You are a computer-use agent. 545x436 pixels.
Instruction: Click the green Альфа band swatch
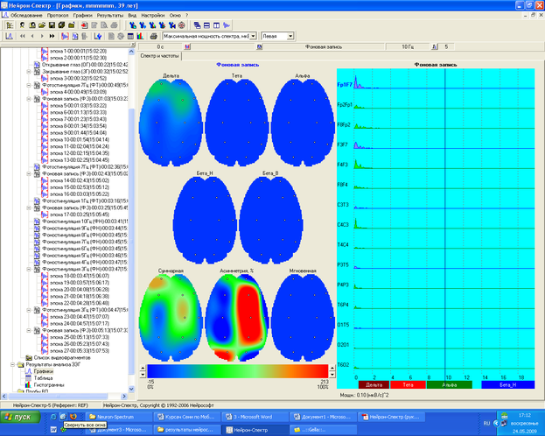click(x=449, y=385)
